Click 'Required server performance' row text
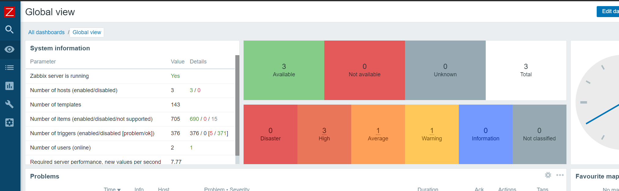The image size is (619, 191). 95,162
